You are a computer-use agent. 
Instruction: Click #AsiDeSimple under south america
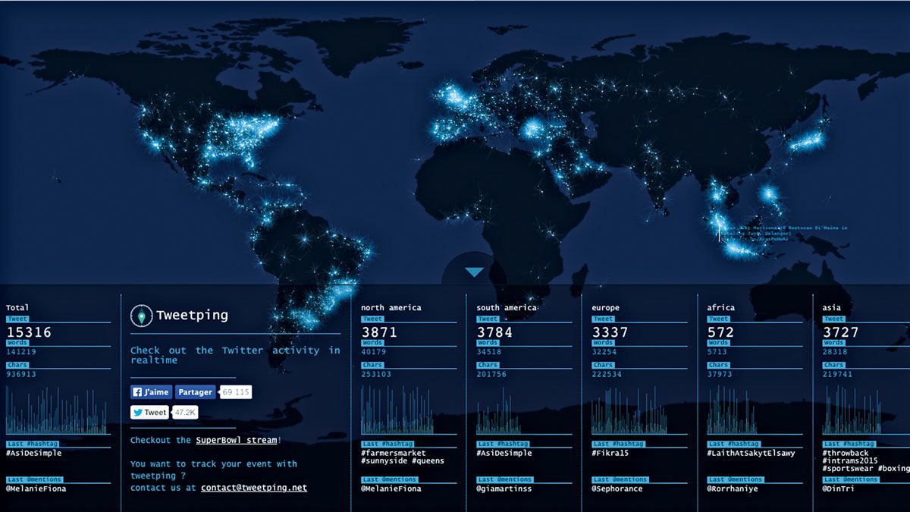pyautogui.click(x=504, y=453)
